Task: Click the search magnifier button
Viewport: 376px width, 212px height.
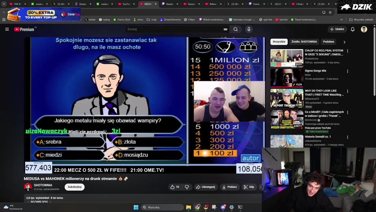Action: pos(236,29)
